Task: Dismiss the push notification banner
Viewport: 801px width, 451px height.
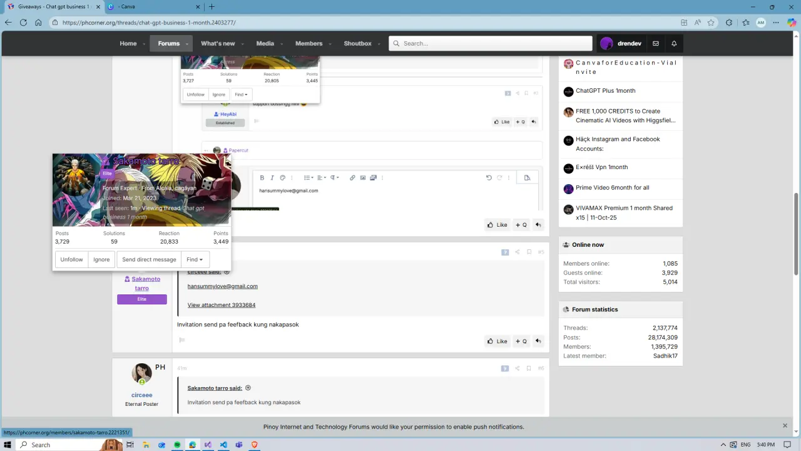Action: pyautogui.click(x=785, y=426)
